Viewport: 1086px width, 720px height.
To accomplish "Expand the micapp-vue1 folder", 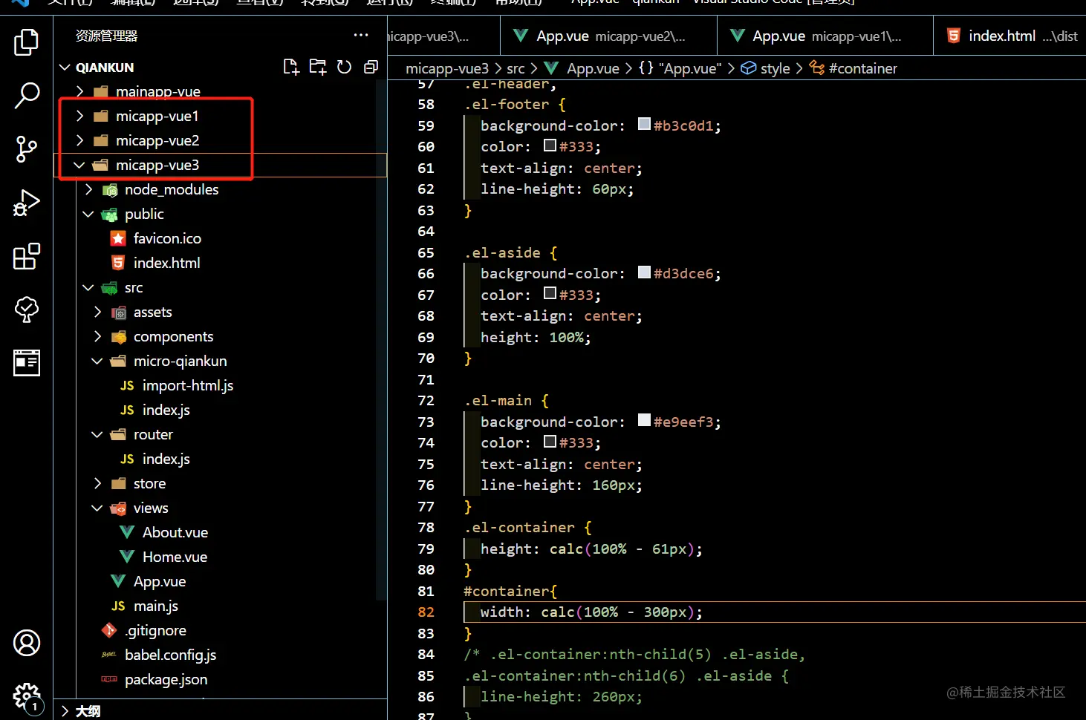I will (x=157, y=116).
